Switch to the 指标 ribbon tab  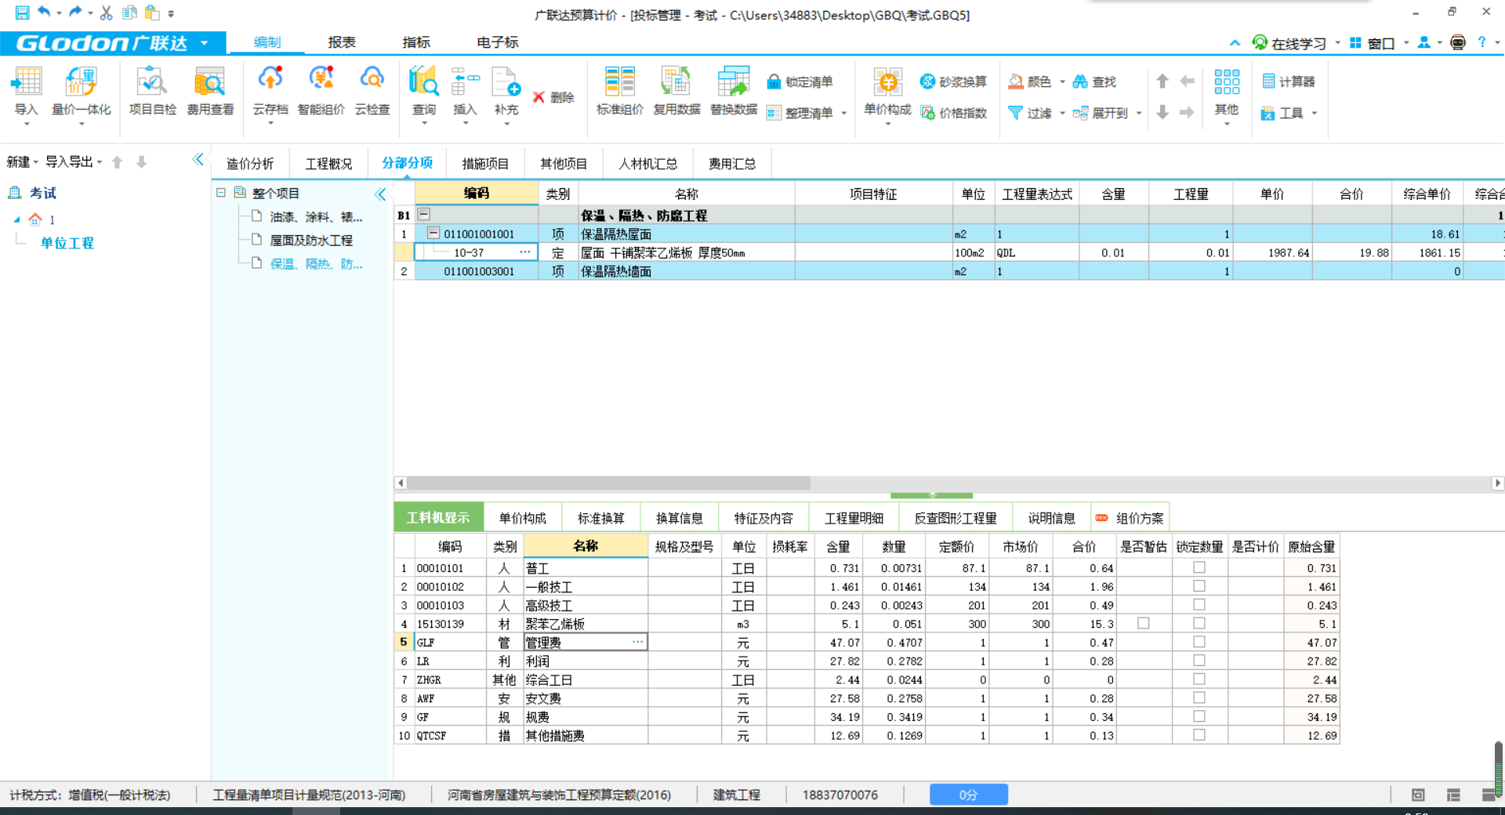click(416, 42)
